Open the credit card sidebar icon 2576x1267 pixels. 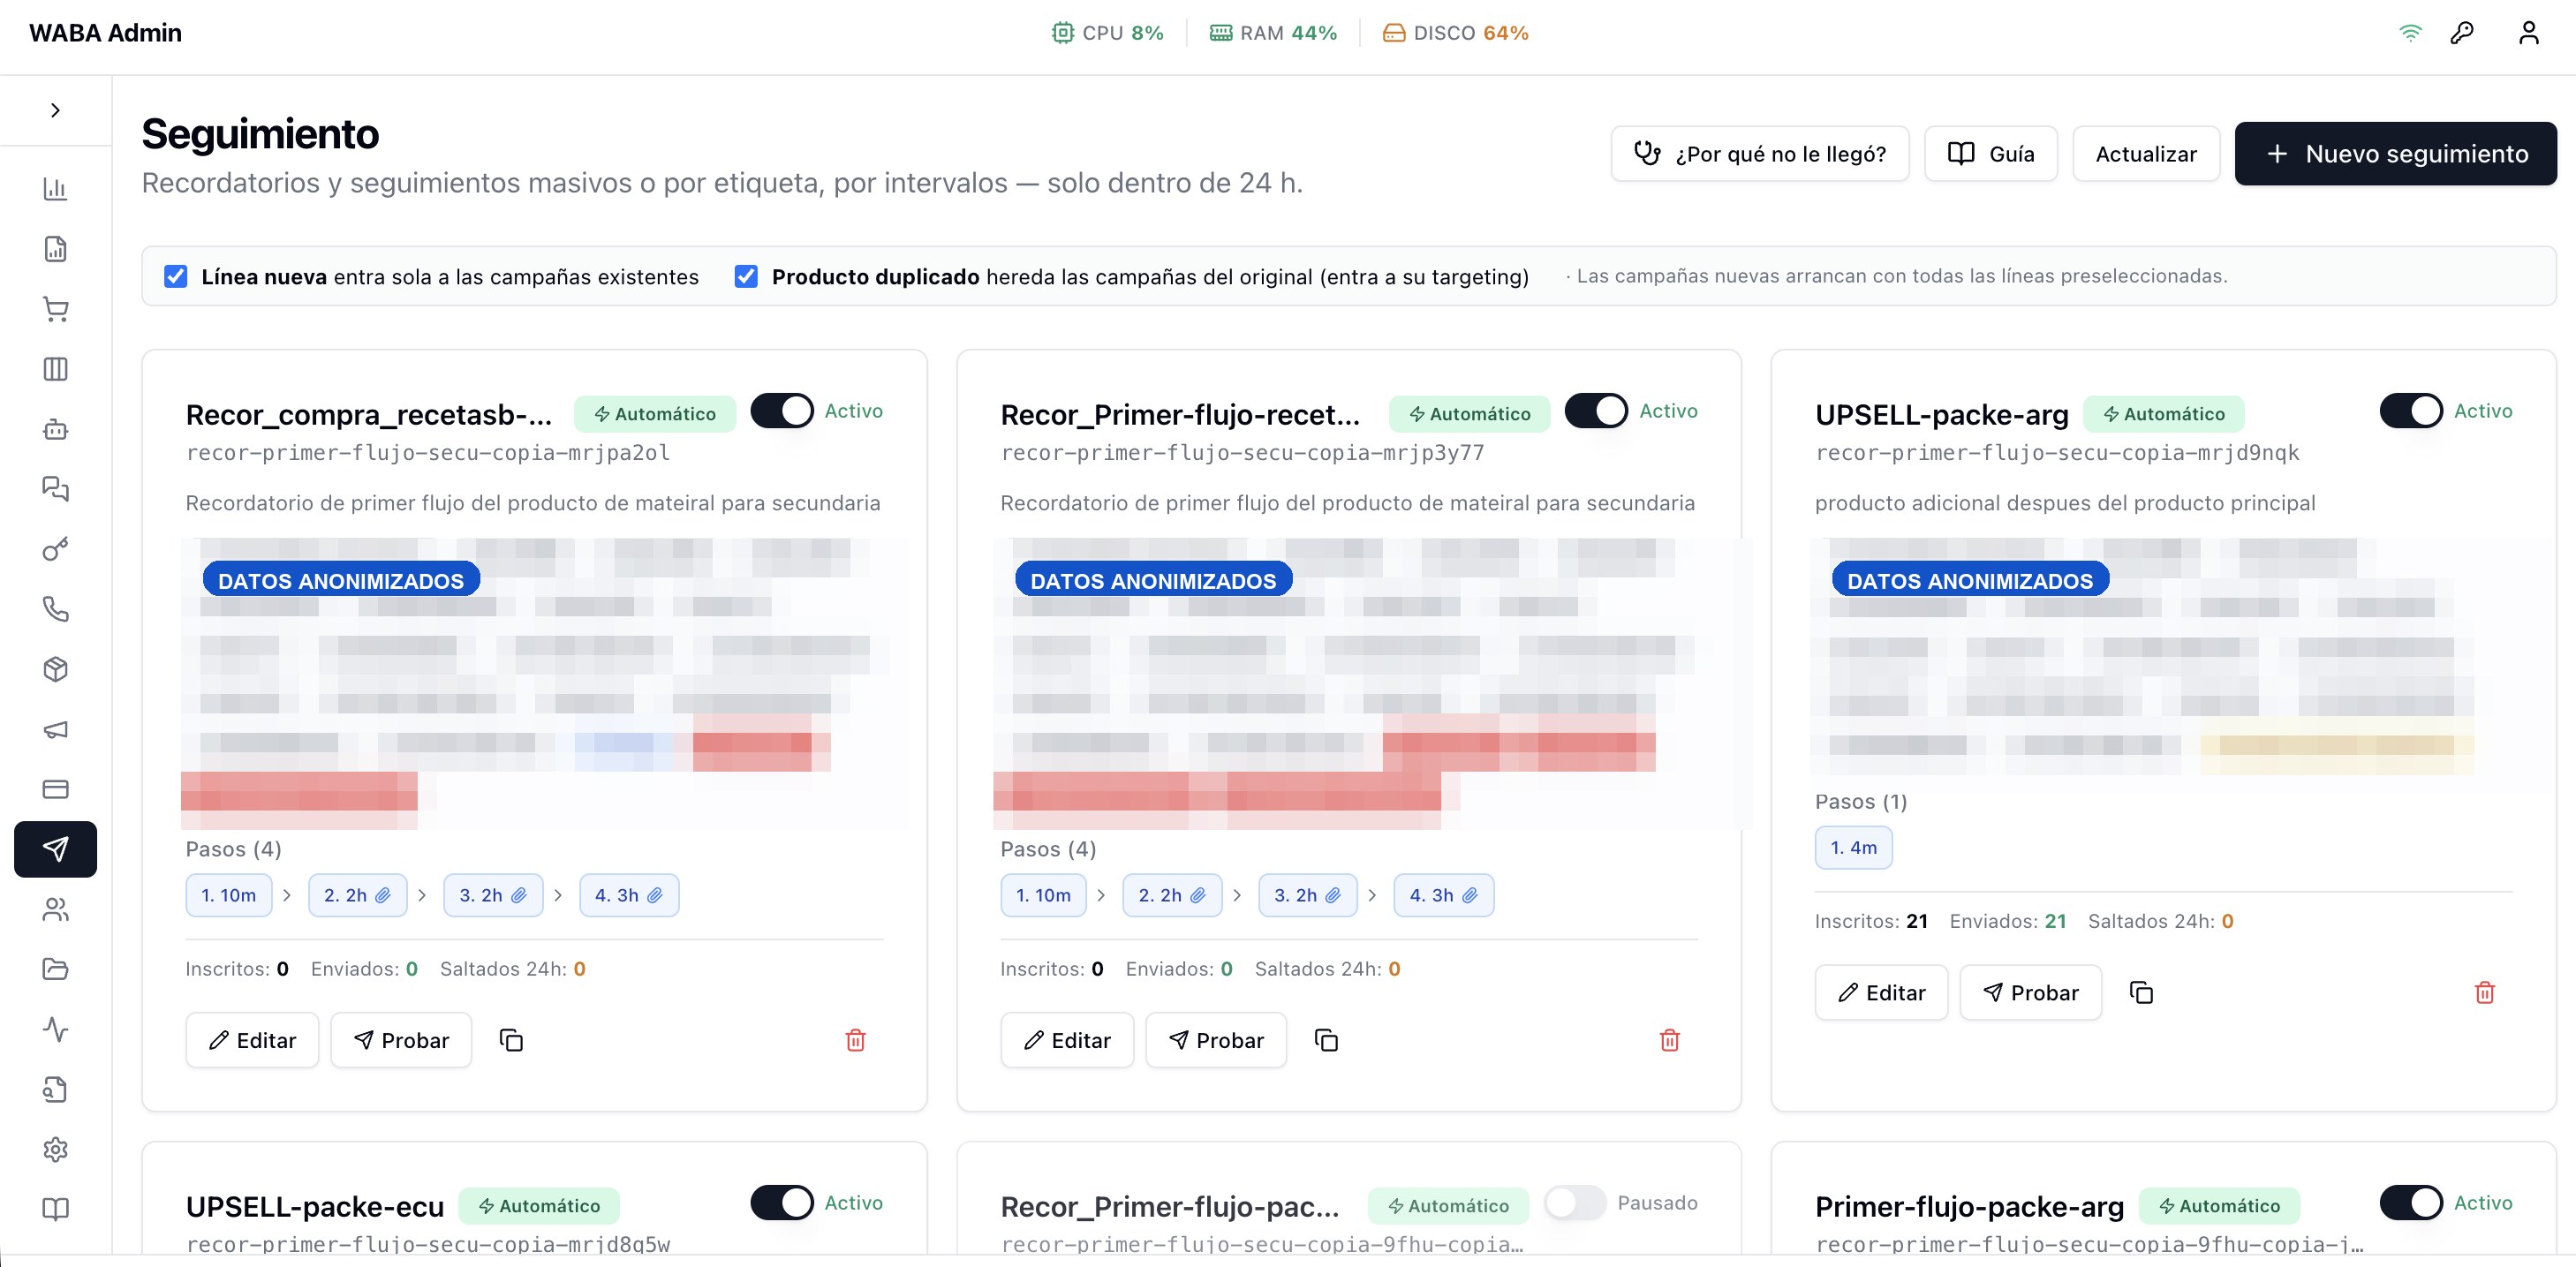(x=55, y=789)
